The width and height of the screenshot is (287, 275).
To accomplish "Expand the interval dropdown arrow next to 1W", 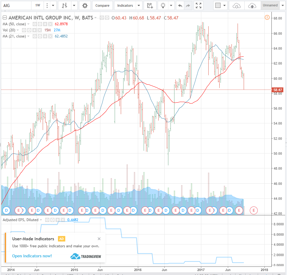I will (x=53, y=5).
